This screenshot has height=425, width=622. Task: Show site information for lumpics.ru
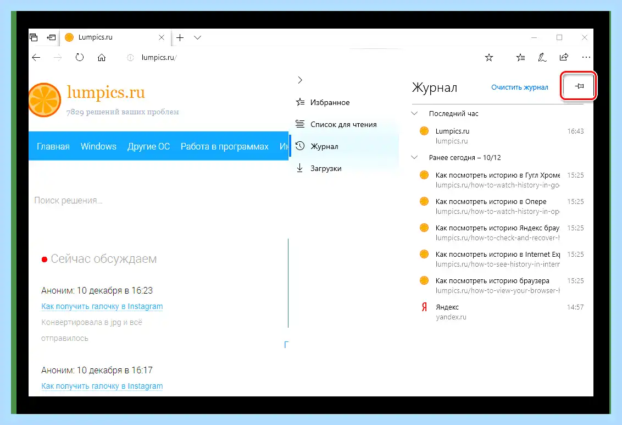pyautogui.click(x=130, y=58)
